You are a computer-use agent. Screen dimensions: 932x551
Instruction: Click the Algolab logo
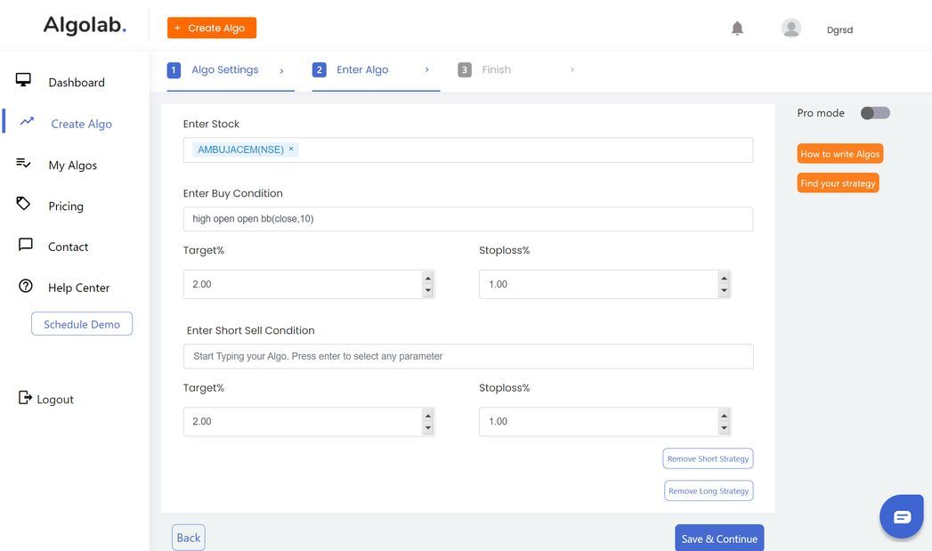pyautogui.click(x=85, y=26)
